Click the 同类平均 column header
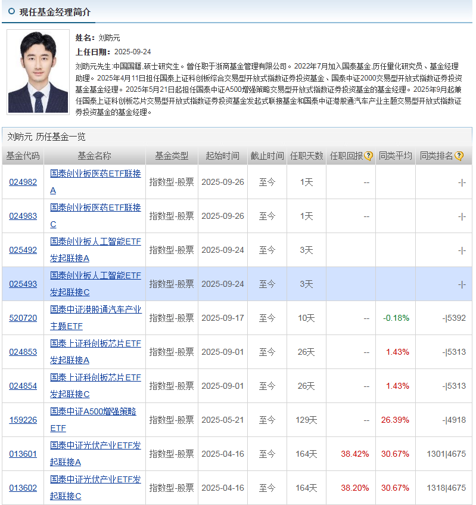476x505 pixels. pyautogui.click(x=396, y=156)
